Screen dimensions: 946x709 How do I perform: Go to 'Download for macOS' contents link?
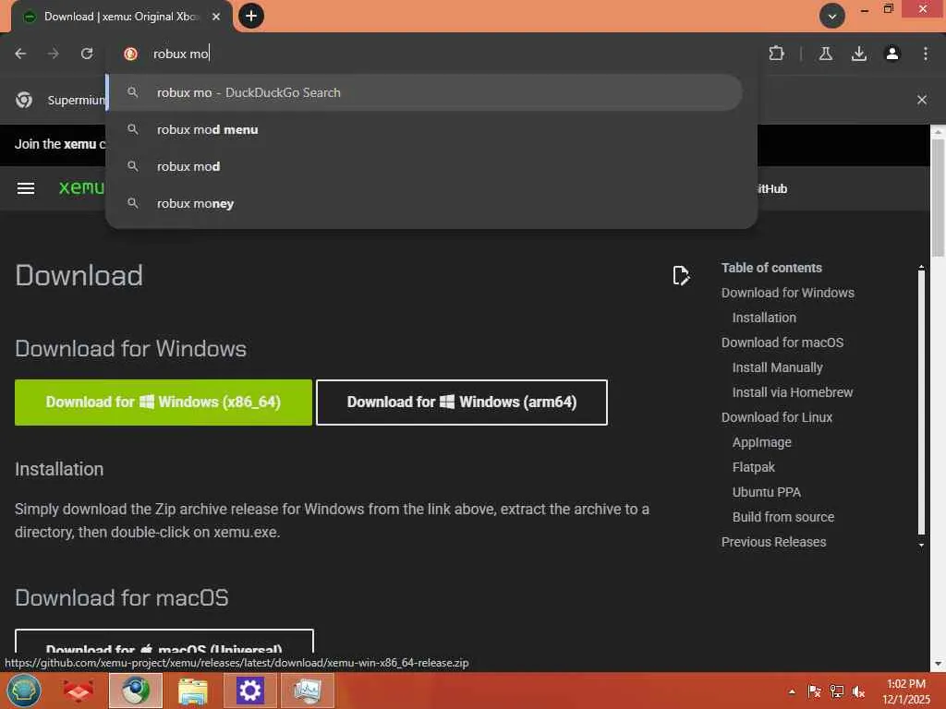(782, 342)
